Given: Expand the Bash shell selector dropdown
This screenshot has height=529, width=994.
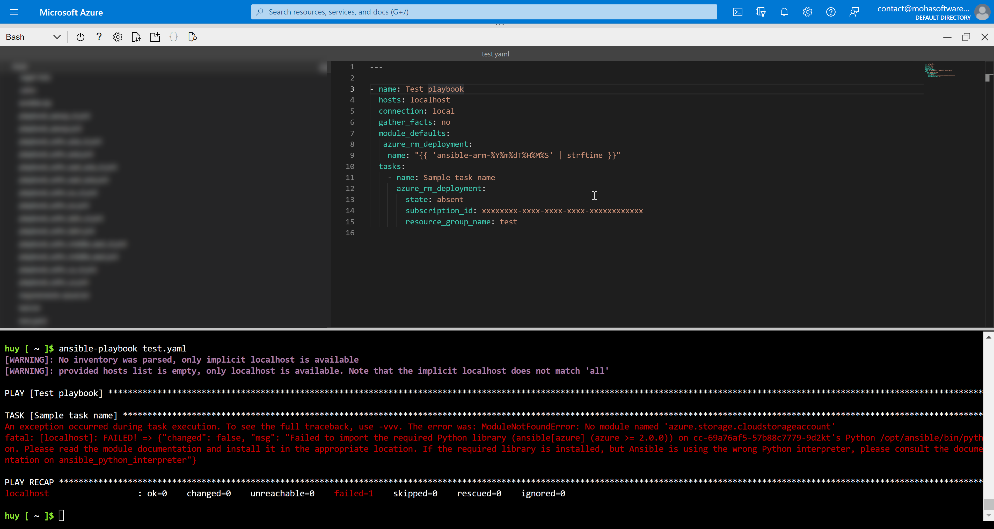Looking at the screenshot, I should point(57,37).
